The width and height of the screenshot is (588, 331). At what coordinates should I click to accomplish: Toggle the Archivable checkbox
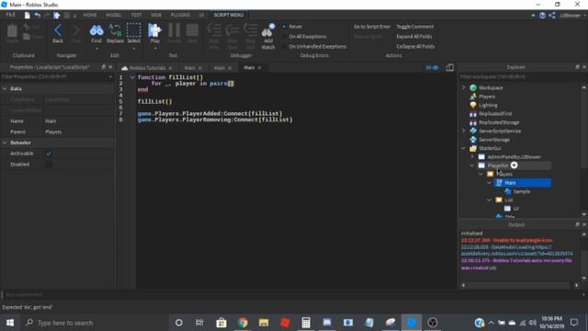coord(49,154)
